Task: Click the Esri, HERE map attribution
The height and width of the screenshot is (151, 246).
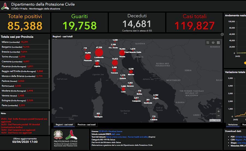Action: [215, 120]
